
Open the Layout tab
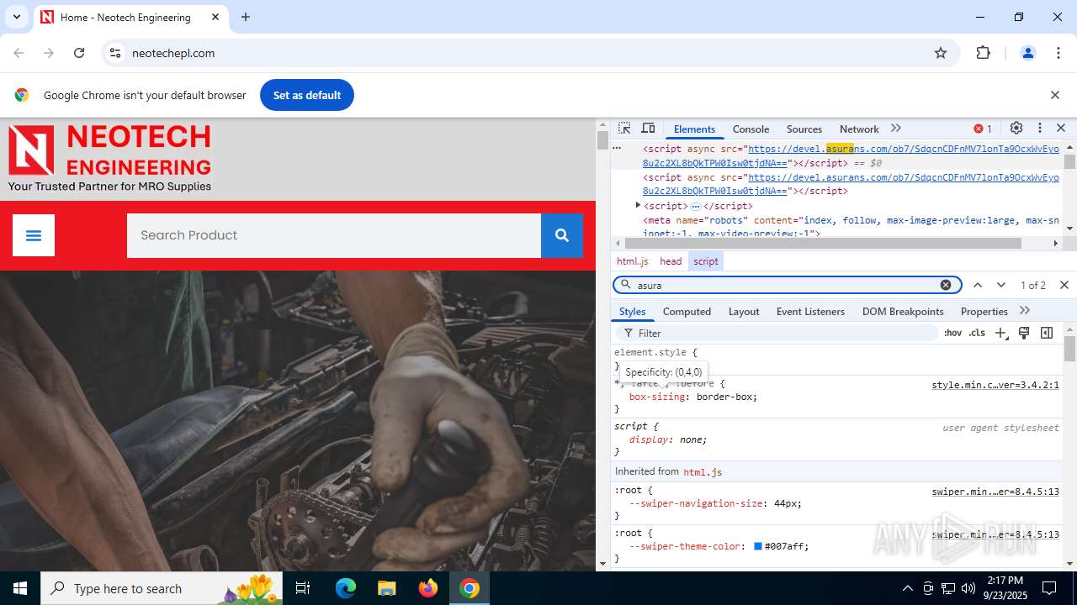[744, 311]
